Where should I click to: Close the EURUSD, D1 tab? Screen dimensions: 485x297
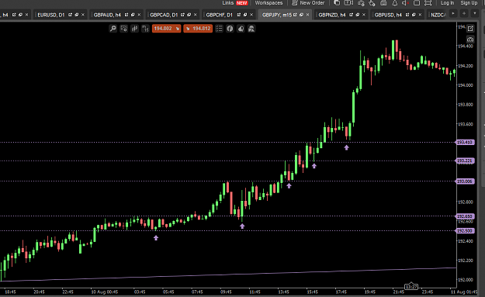click(x=82, y=15)
